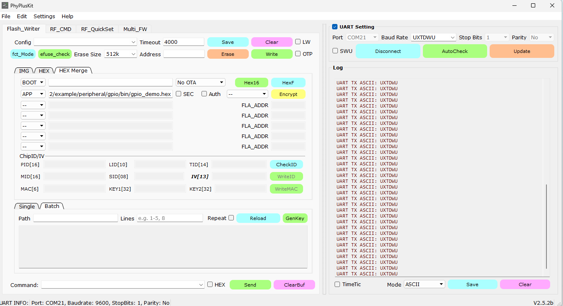Viewport: 563px width, 306px height.
Task: Switch to the Multi_FW tab
Action: click(x=135, y=29)
